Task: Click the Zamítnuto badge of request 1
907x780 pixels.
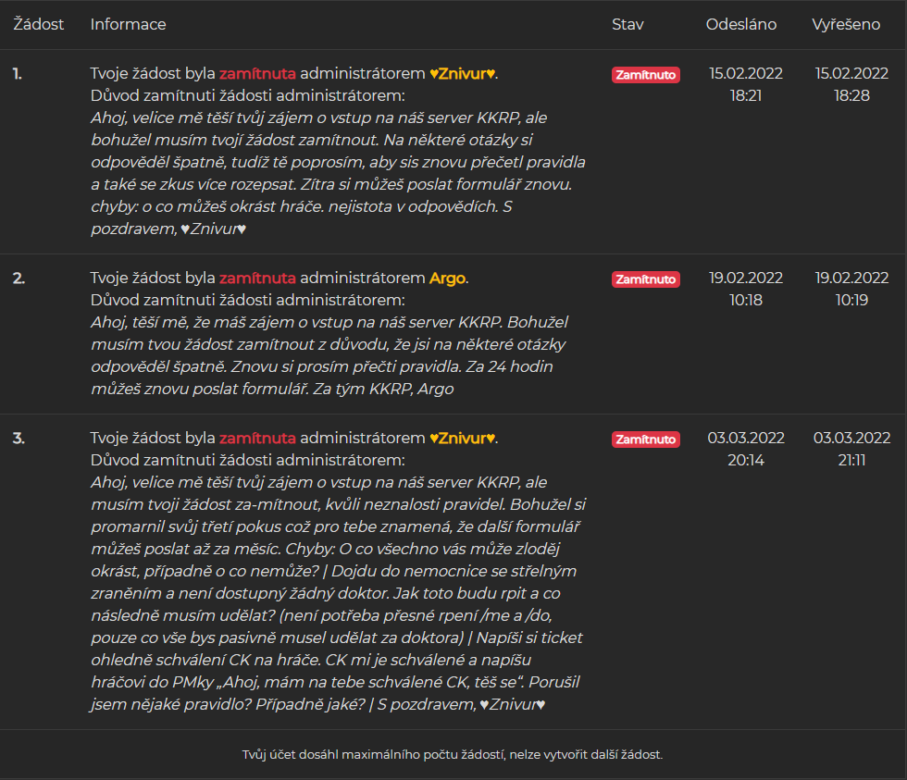Action: click(x=645, y=75)
